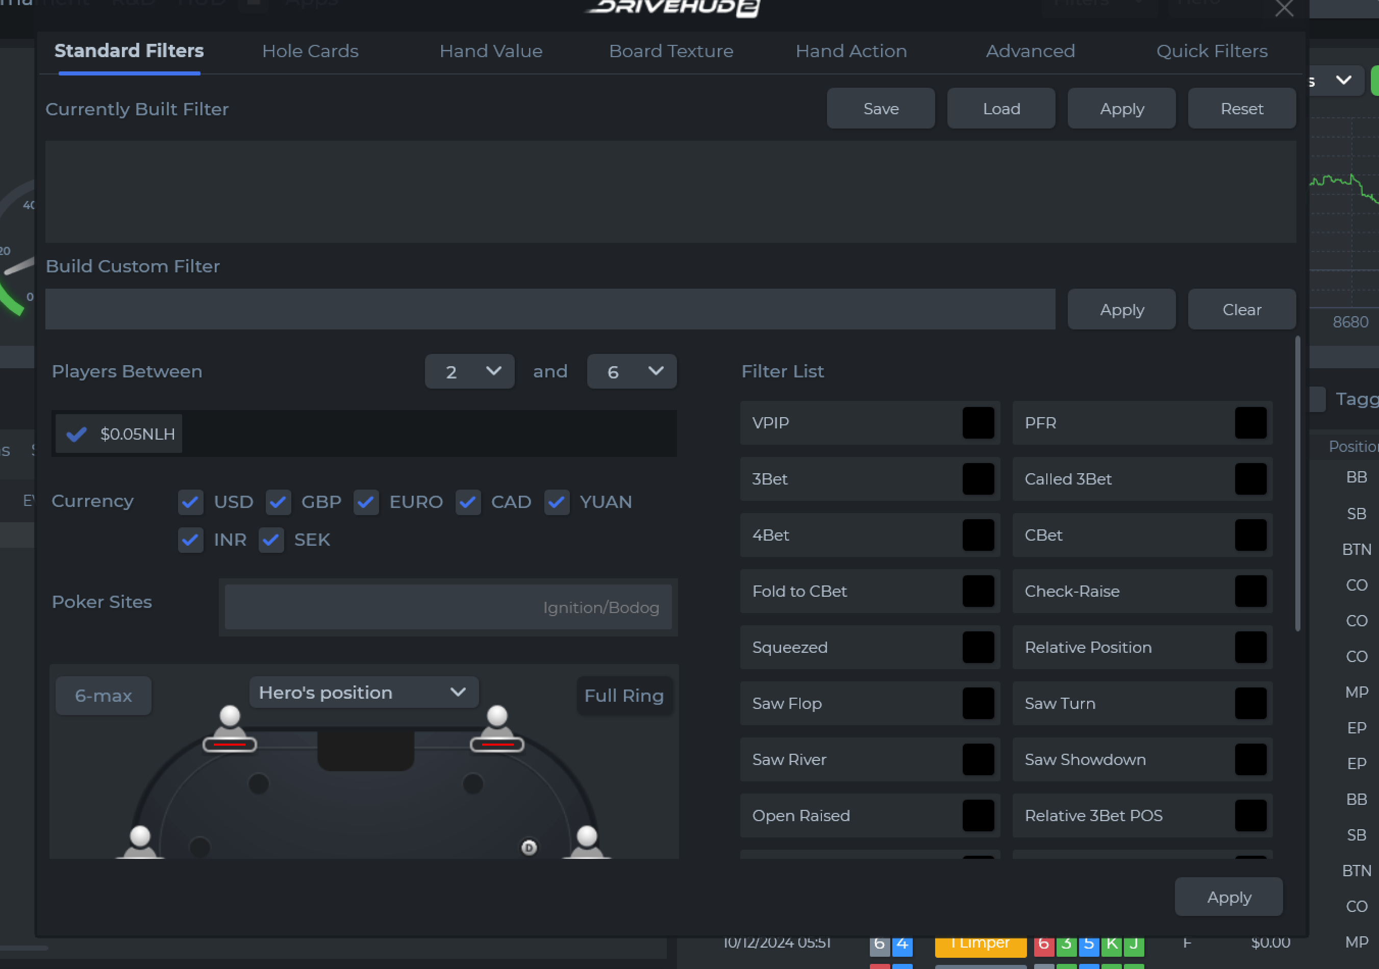This screenshot has width=1379, height=969.
Task: Expand the Hero's position dropdown
Action: pyautogui.click(x=364, y=692)
